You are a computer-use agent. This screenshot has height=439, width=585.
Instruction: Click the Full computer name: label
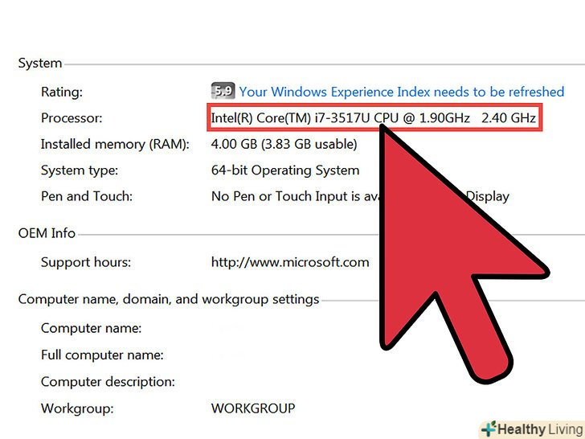(102, 355)
